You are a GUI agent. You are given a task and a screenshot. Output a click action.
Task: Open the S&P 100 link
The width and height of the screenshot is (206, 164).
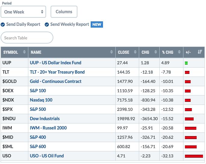pyautogui.click(x=38, y=91)
